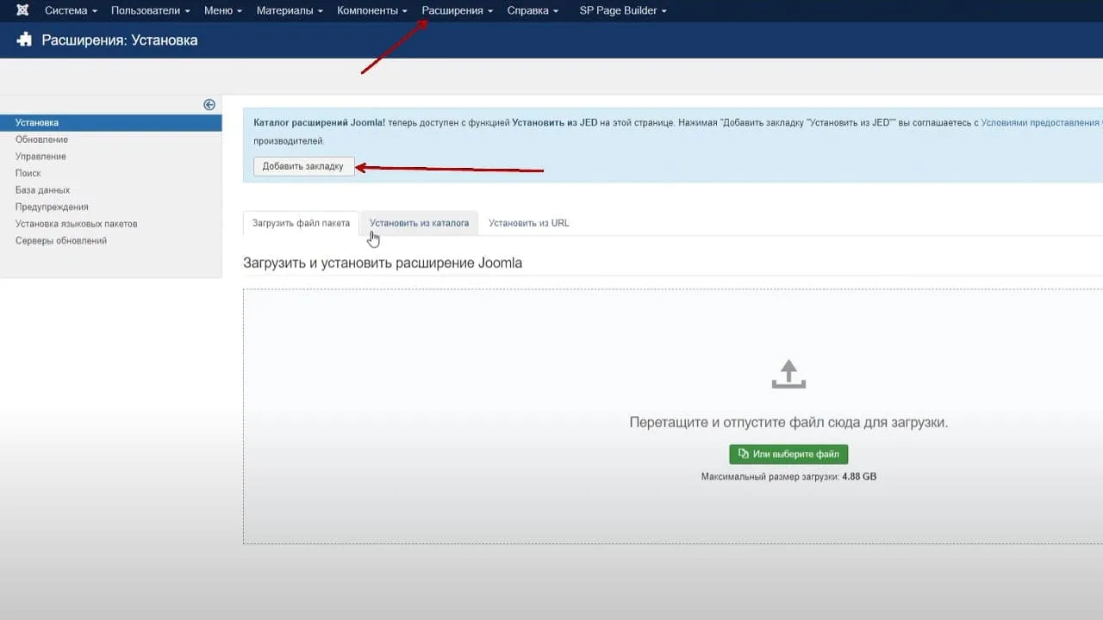Click the heading Загрузить и установить расширение Joomla

tap(383, 263)
